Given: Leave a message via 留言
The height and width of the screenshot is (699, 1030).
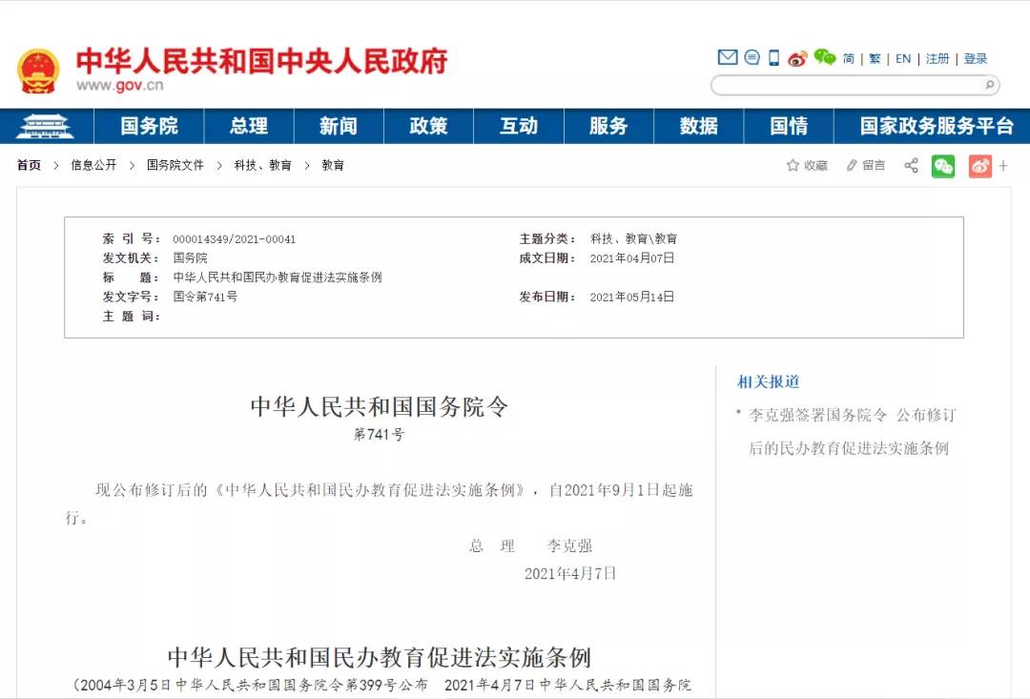Looking at the screenshot, I should tap(866, 166).
